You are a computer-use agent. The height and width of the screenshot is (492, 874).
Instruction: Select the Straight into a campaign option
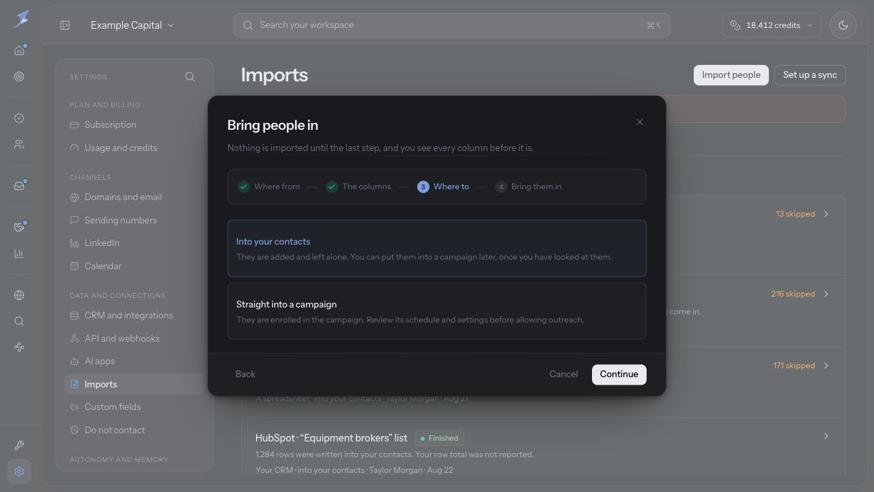pyautogui.click(x=437, y=311)
